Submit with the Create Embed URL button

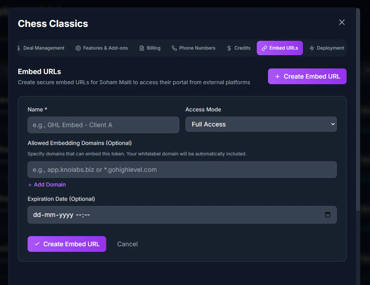pyautogui.click(x=67, y=244)
